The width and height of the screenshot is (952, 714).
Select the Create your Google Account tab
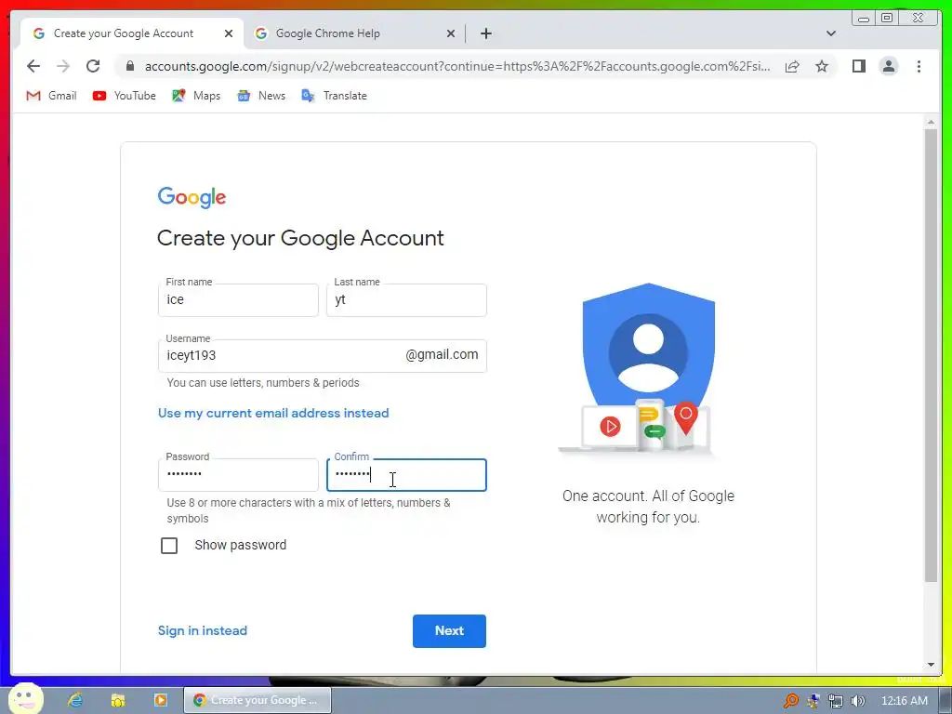click(132, 33)
